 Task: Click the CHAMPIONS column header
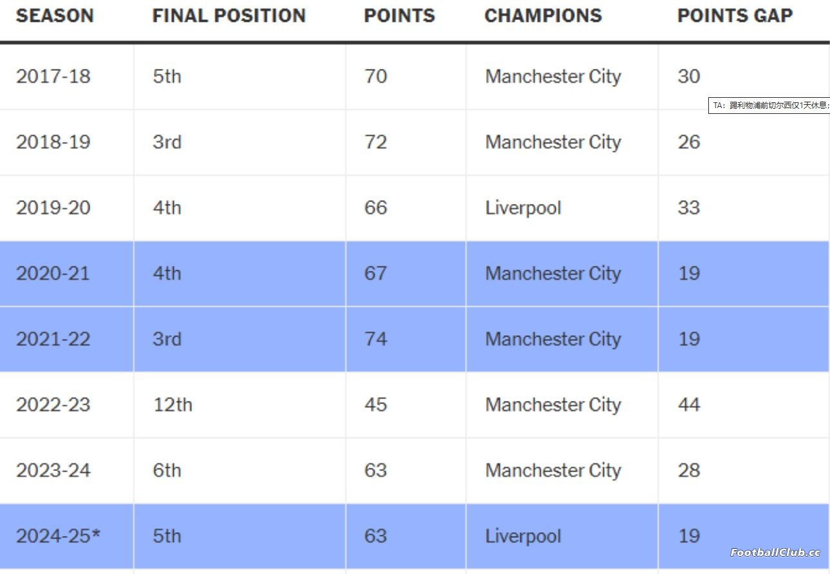(543, 16)
